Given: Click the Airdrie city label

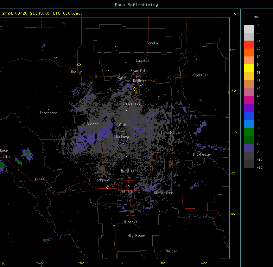Looking at the screenshot, I should (128, 170).
